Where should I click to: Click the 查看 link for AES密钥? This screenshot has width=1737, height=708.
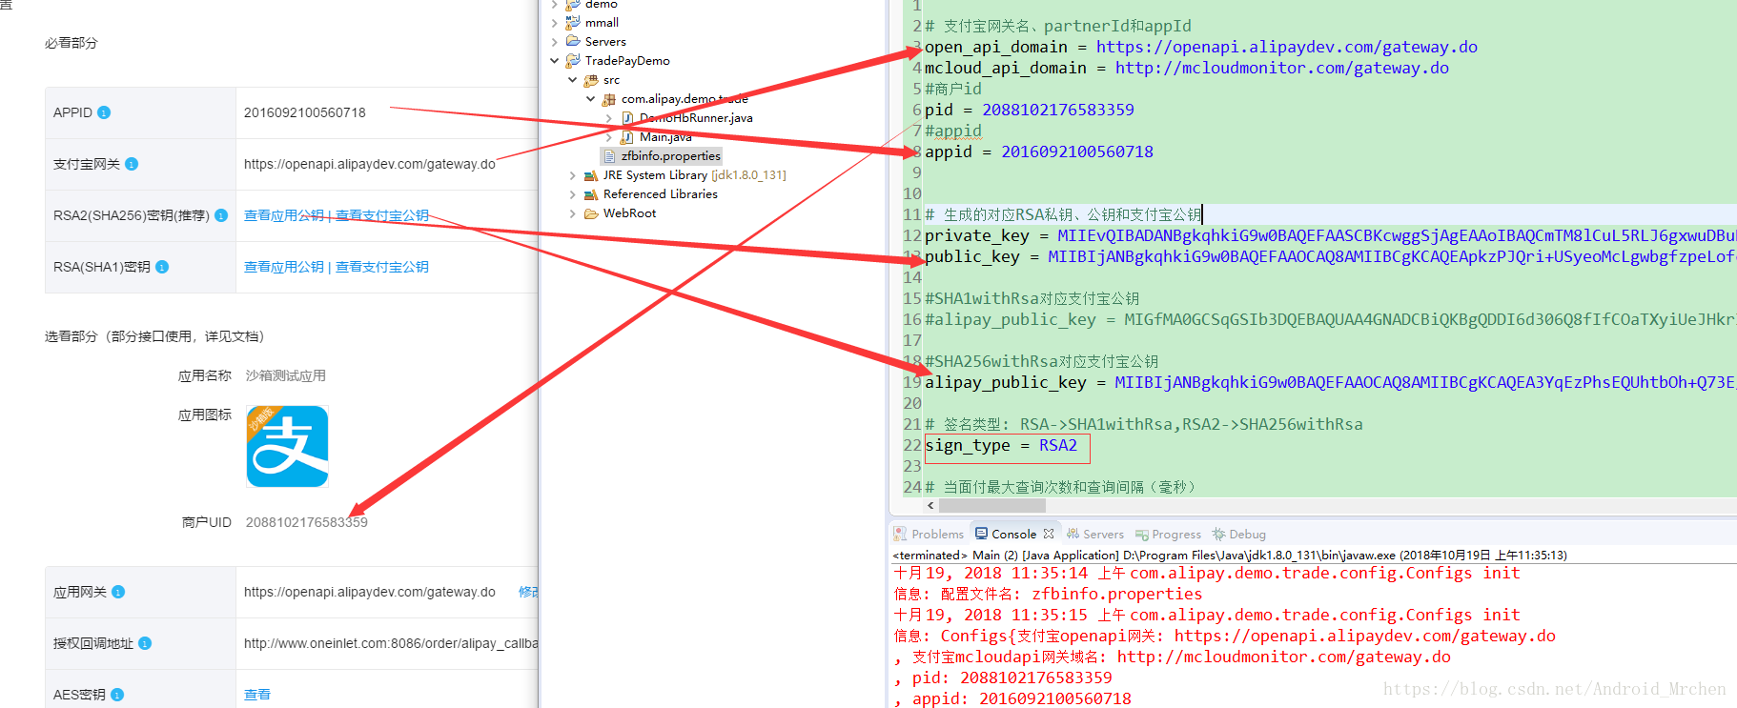(257, 695)
